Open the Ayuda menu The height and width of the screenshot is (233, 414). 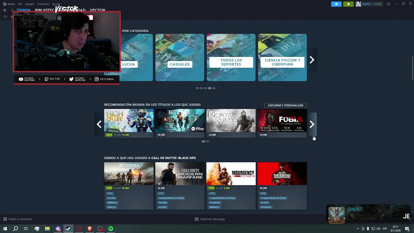[x=56, y=4]
